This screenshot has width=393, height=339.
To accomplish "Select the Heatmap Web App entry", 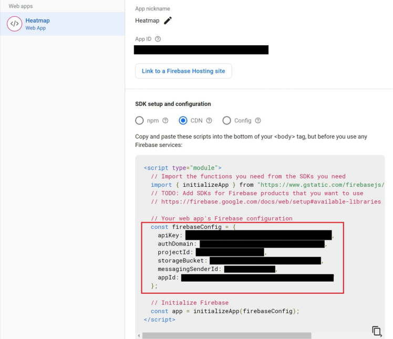I will [x=63, y=24].
